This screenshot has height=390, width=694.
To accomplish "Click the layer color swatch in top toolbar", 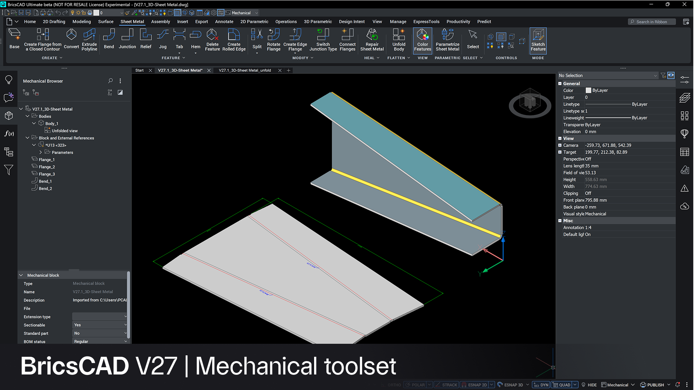I will 96,13.
